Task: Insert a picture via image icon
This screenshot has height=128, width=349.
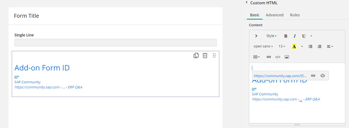Action: click(287, 57)
